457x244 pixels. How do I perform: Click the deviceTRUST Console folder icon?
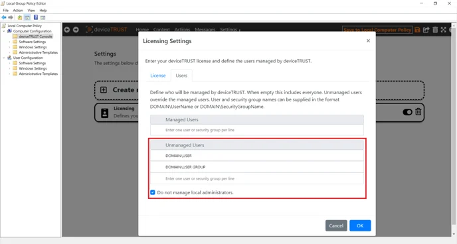click(x=15, y=36)
